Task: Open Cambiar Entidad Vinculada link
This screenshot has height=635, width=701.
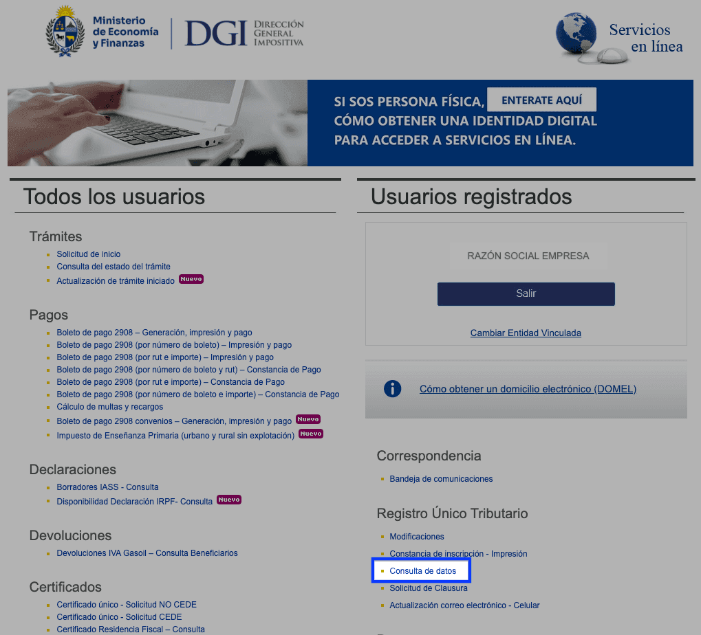Action: click(x=526, y=333)
